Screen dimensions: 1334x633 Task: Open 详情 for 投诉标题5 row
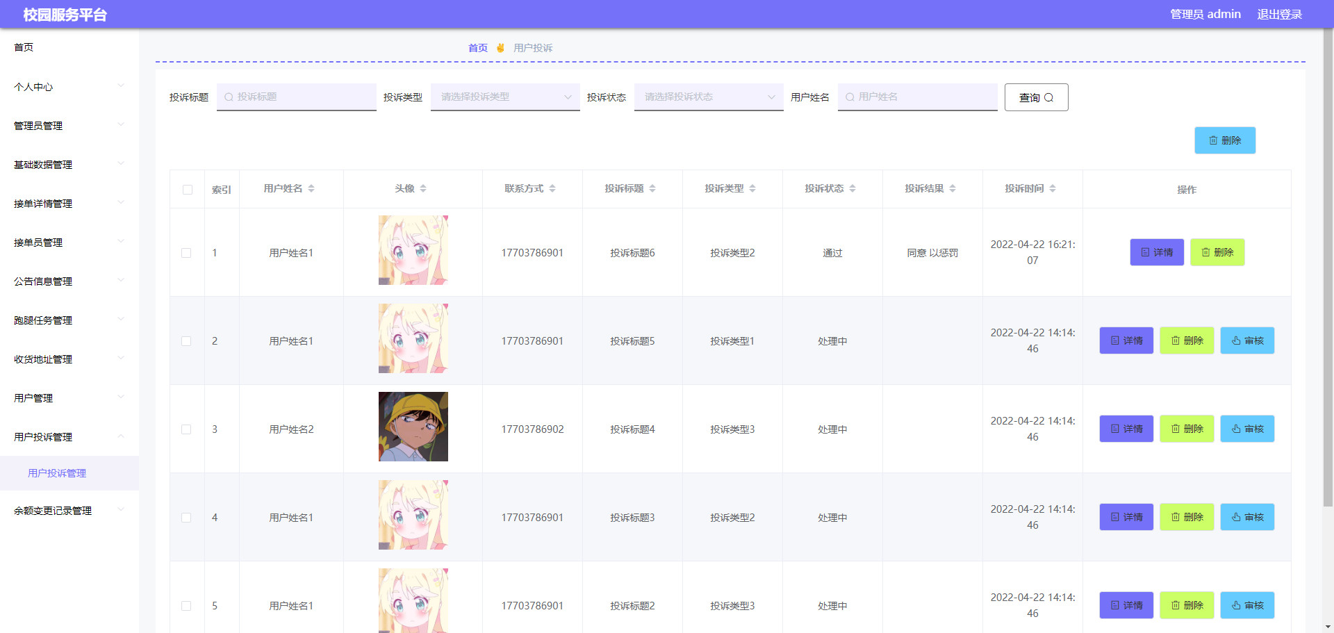1126,340
